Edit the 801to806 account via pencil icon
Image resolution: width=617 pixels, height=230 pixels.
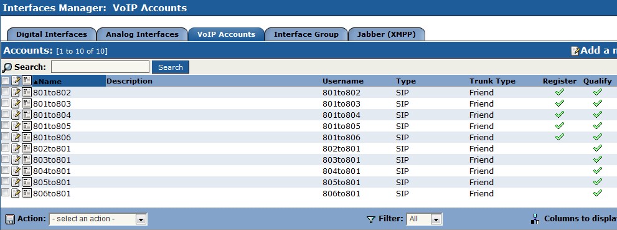tap(16, 137)
